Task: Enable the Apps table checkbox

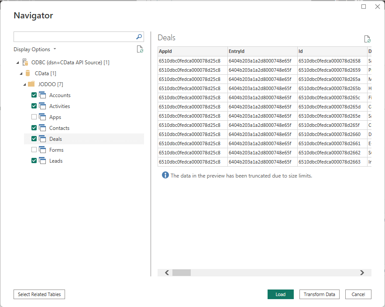Action: [x=34, y=117]
